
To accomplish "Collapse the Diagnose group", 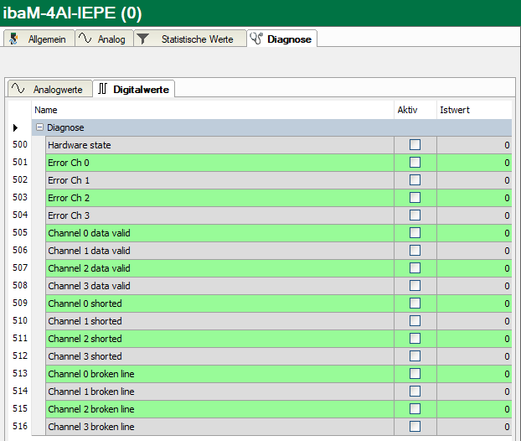I will tap(39, 127).
